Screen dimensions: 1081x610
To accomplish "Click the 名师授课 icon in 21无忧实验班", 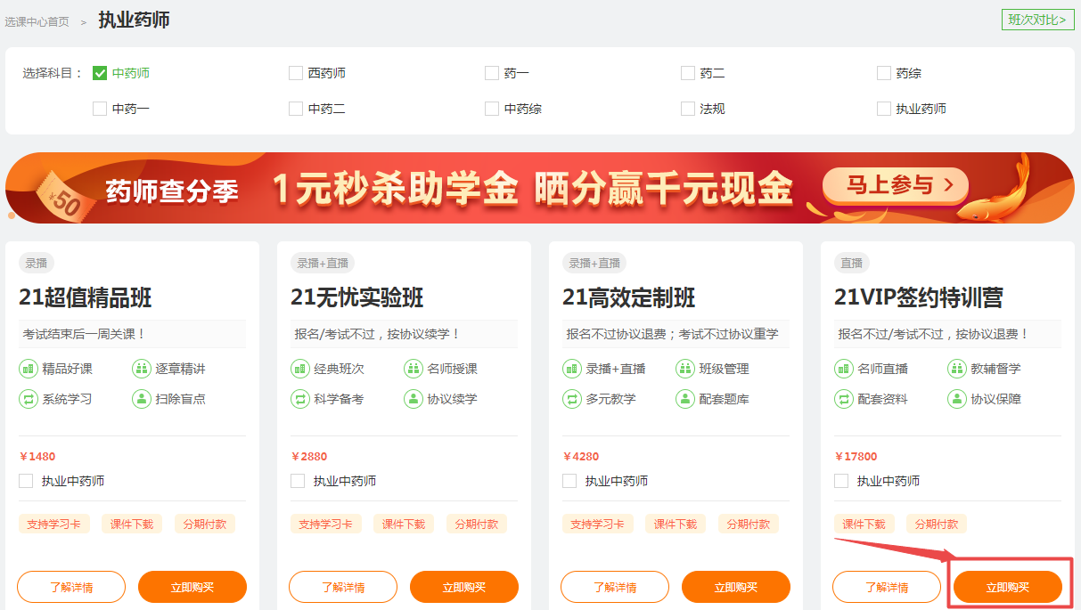I will point(414,369).
